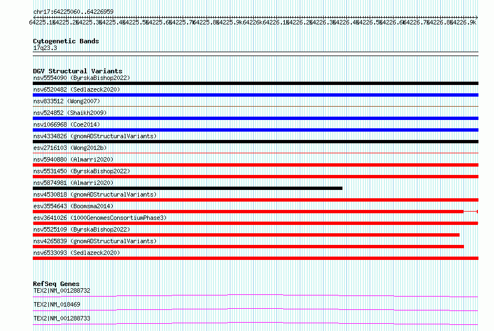Viewport: 494px width, 331px height.
Task: Click the red bar under nsv6533093
Action: coord(255,258)
